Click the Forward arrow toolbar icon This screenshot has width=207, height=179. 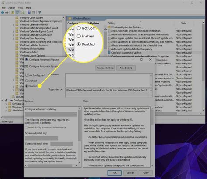click(7, 13)
